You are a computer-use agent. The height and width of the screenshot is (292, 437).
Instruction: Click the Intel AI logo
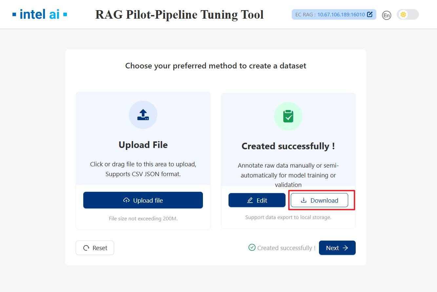click(x=40, y=14)
